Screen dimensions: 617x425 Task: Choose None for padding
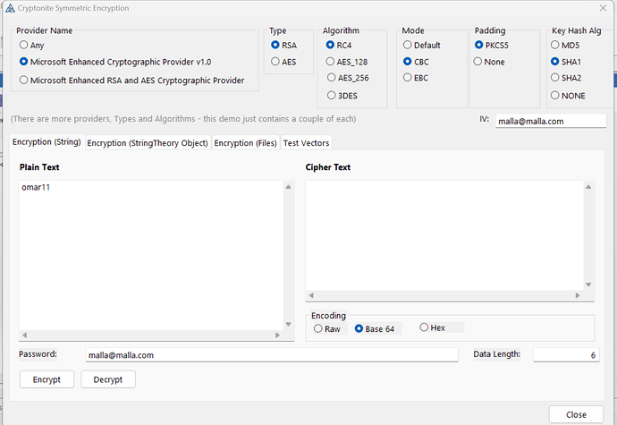pos(480,61)
